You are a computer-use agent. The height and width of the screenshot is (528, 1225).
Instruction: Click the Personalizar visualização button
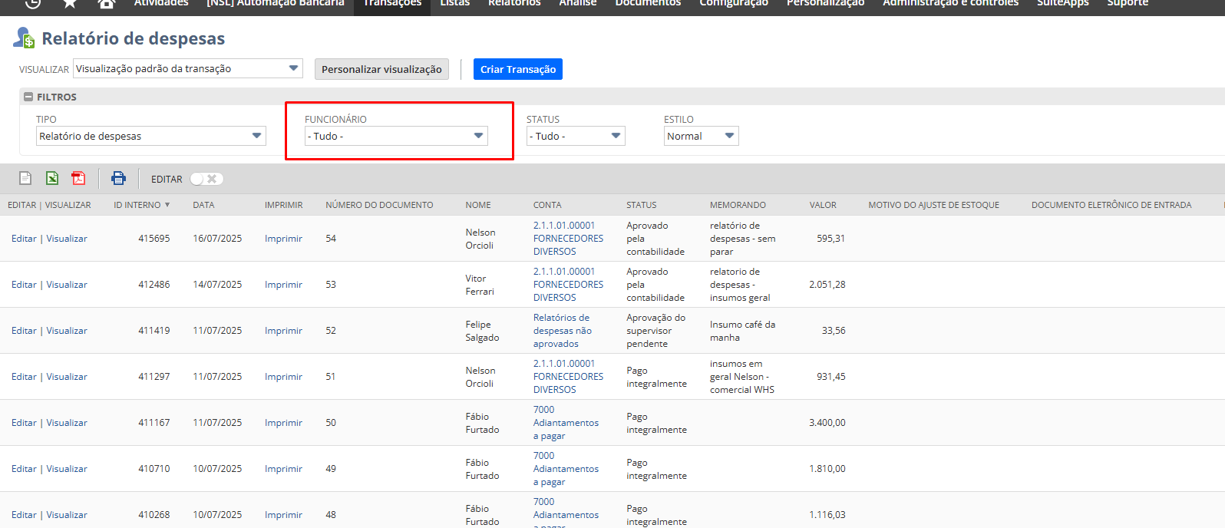381,69
